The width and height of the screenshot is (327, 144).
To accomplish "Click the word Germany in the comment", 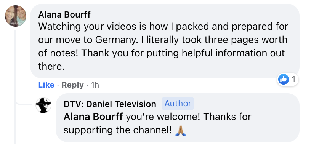I will pos(115,40).
